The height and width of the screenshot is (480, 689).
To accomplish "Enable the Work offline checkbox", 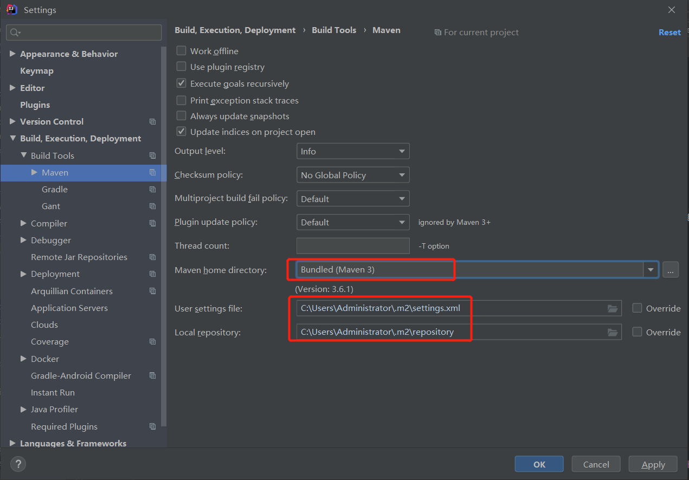I will pos(181,51).
